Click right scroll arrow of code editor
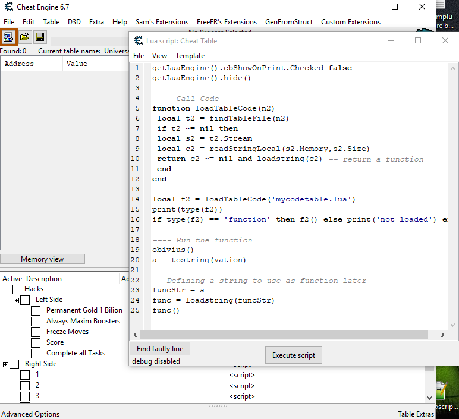 click(x=443, y=335)
